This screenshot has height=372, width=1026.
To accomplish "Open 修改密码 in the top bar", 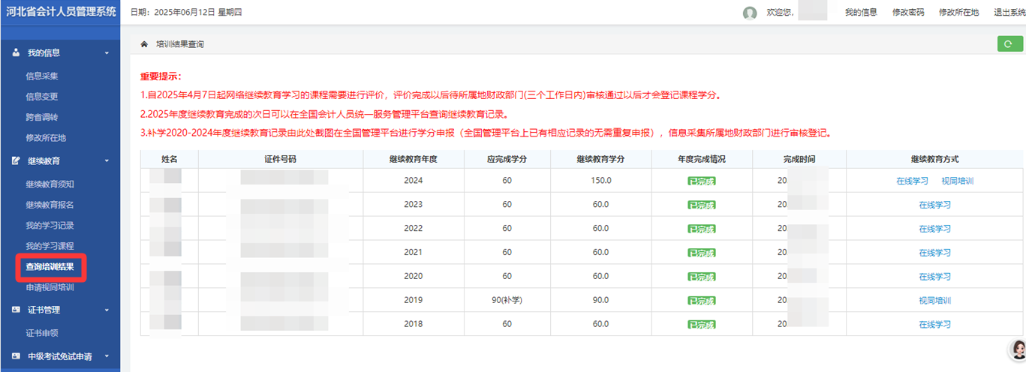I will (907, 13).
